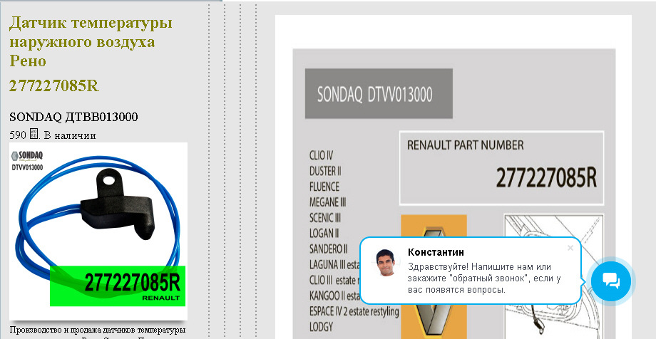Click the price line 590, В наличии
Image resolution: width=656 pixels, height=339 pixels.
53,135
